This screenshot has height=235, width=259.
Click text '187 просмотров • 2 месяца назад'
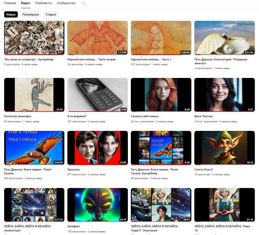86,121
